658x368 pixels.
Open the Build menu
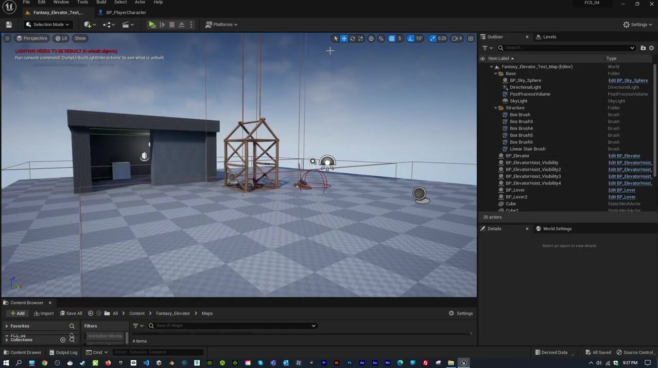click(101, 3)
